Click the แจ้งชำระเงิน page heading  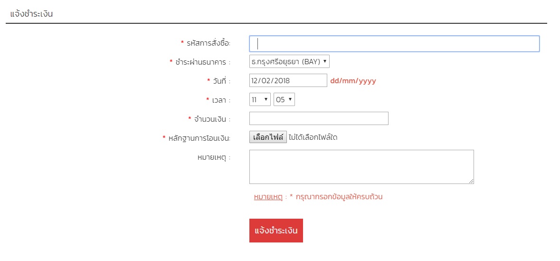pyautogui.click(x=31, y=14)
